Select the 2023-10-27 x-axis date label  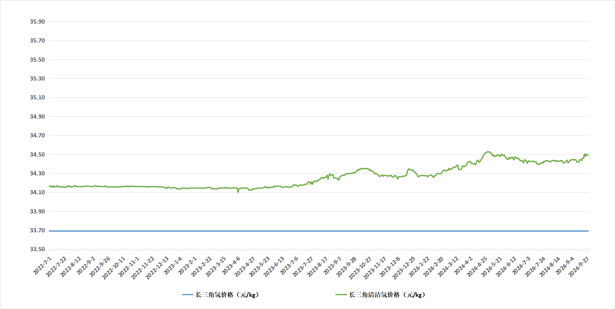point(360,268)
